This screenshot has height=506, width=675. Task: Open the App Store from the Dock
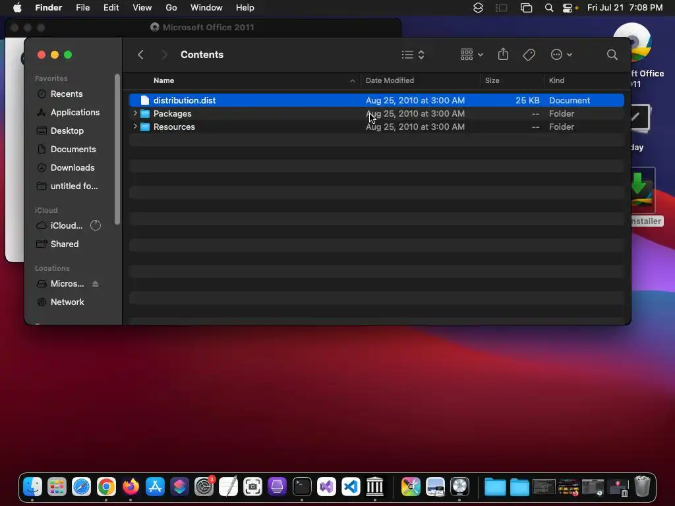tap(155, 487)
